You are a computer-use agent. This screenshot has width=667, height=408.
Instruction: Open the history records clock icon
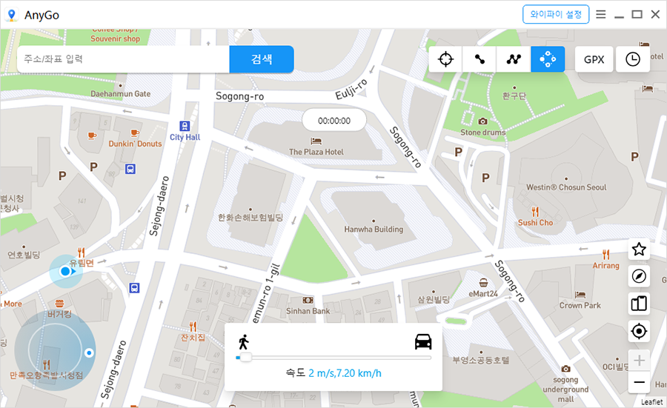pyautogui.click(x=633, y=59)
